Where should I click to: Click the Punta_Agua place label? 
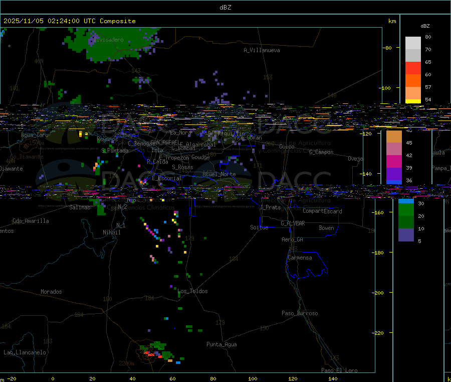221,344
